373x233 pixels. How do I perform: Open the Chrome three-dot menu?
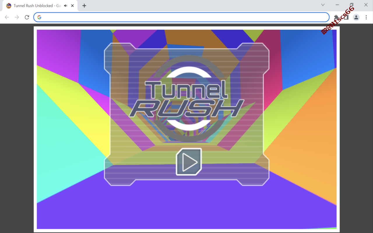366,17
